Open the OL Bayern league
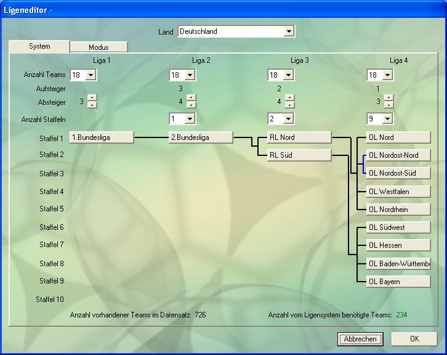 tap(398, 282)
